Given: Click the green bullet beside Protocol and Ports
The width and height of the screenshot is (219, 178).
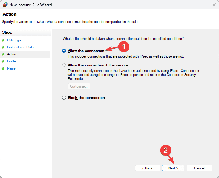Looking at the screenshot, I should [x=3, y=47].
